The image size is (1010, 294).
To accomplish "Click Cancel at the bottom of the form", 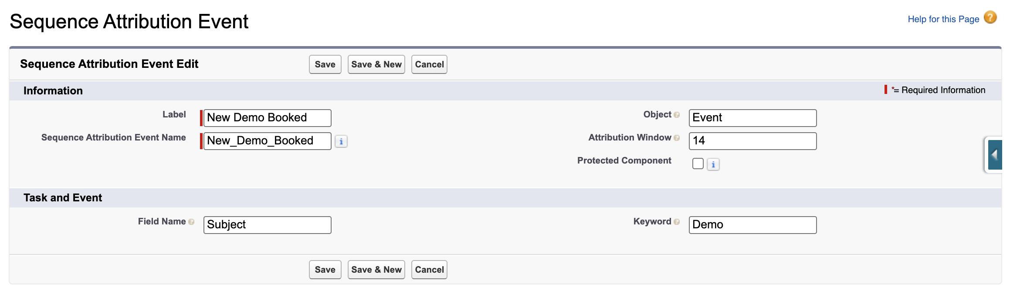I will [429, 269].
